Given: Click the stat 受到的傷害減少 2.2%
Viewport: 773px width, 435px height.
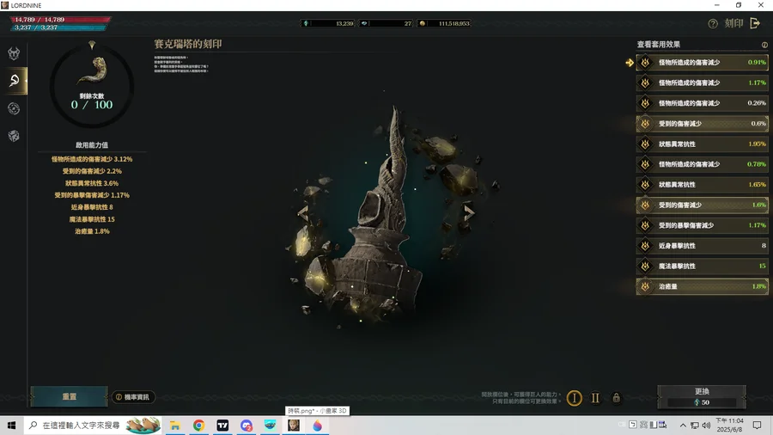Looking at the screenshot, I should [92, 171].
